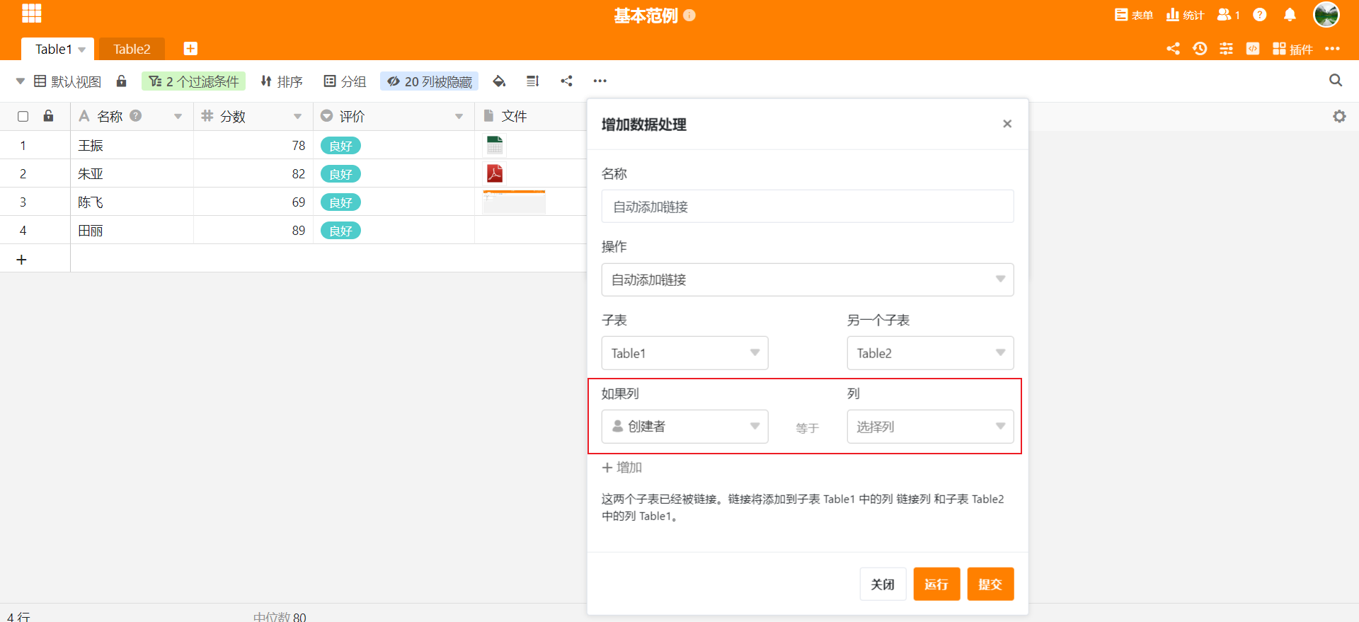Open the 选择列 column dropdown
The width and height of the screenshot is (1359, 622).
pos(930,426)
